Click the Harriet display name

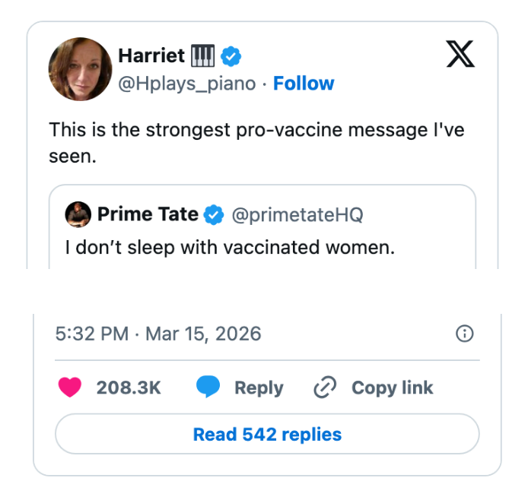pos(151,55)
